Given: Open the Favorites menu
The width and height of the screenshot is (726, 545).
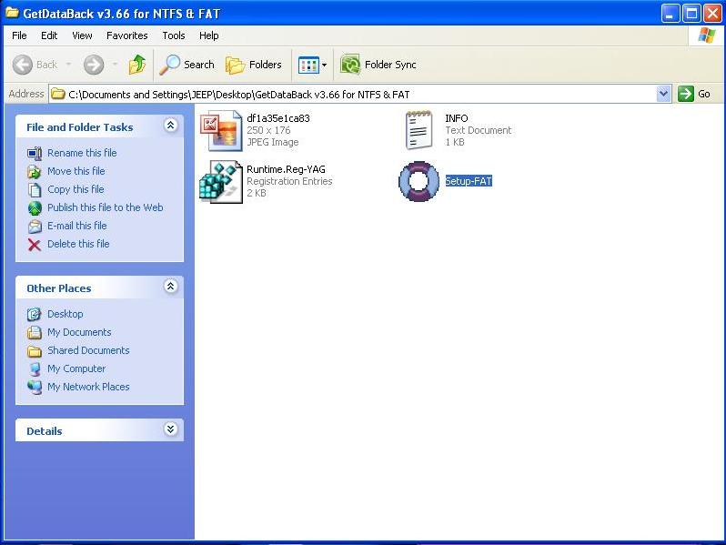Looking at the screenshot, I should click(x=126, y=35).
